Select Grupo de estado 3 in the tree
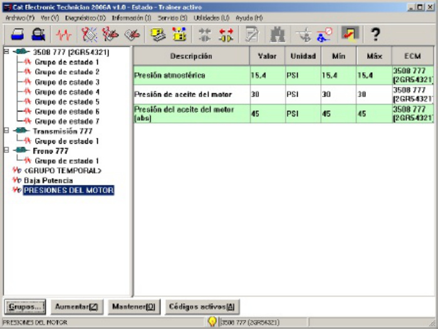 67,82
